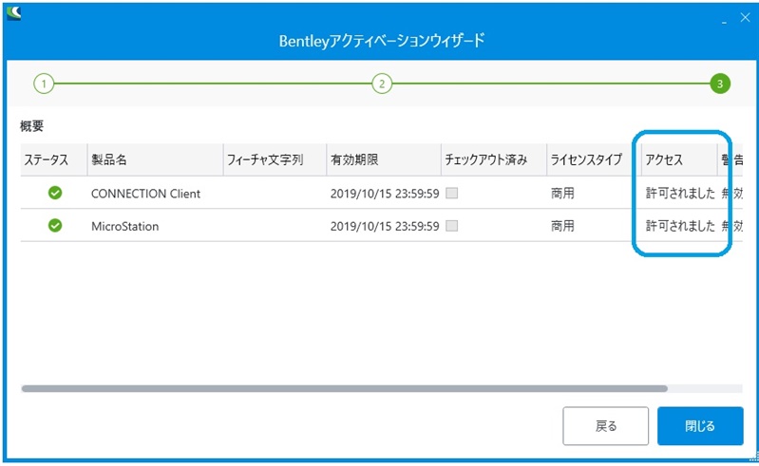The image size is (759, 466).
Task: Sort by アクセス column header
Action: pos(679,159)
